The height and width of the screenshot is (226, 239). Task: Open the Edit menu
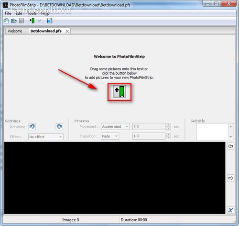[19, 13]
